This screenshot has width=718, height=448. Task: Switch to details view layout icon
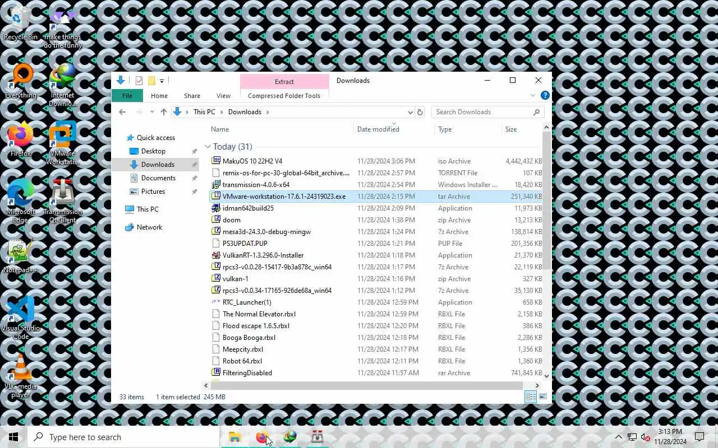tap(530, 396)
